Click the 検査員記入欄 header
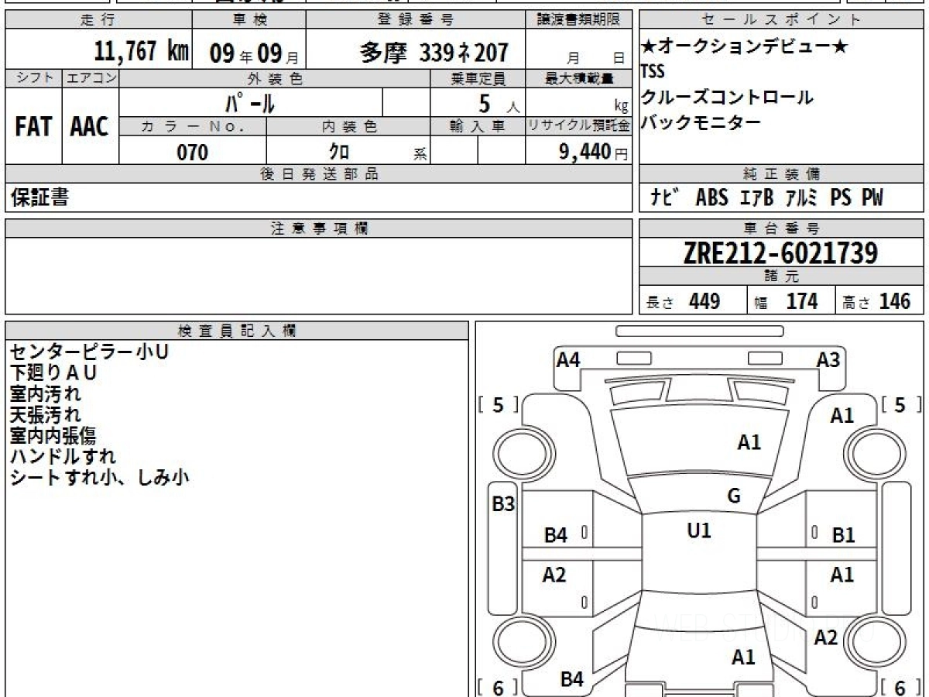This screenshot has width=929, height=697. 237,331
